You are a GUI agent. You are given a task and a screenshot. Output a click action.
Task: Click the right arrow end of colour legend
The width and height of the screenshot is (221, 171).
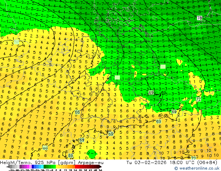tap(100, 167)
